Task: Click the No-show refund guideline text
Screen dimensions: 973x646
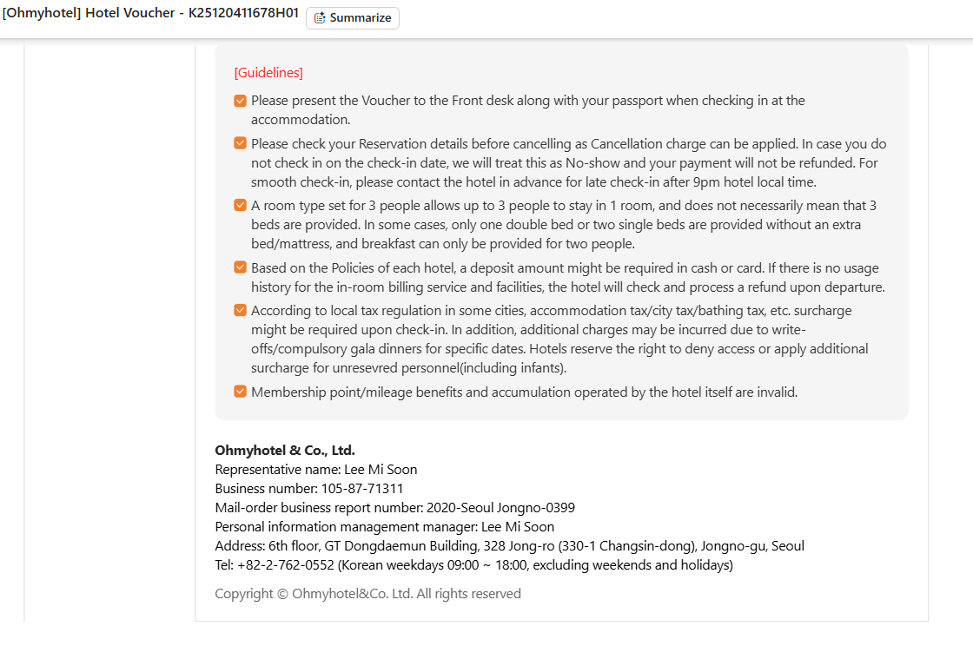Action: (x=568, y=163)
